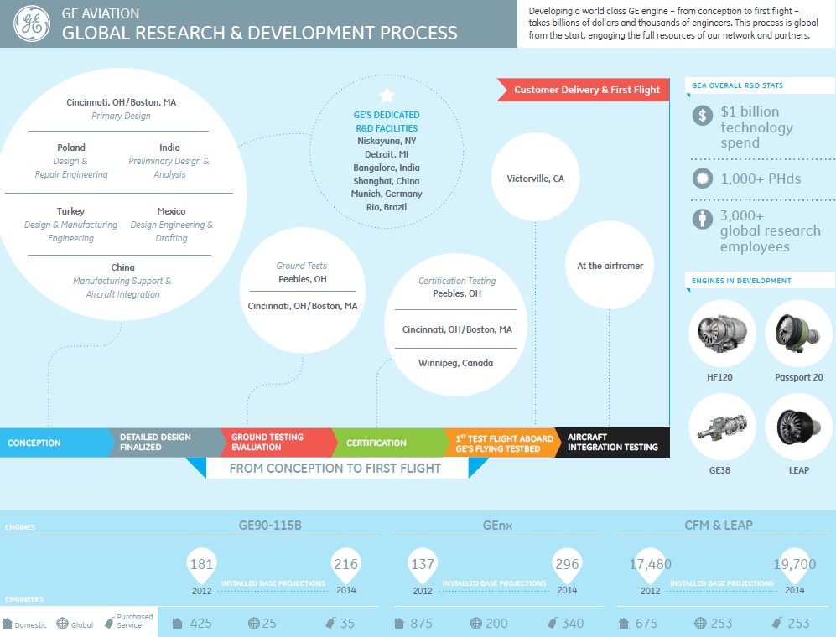Open the HF120 engine image
Viewport: 836px width, 637px height.
[x=722, y=333]
